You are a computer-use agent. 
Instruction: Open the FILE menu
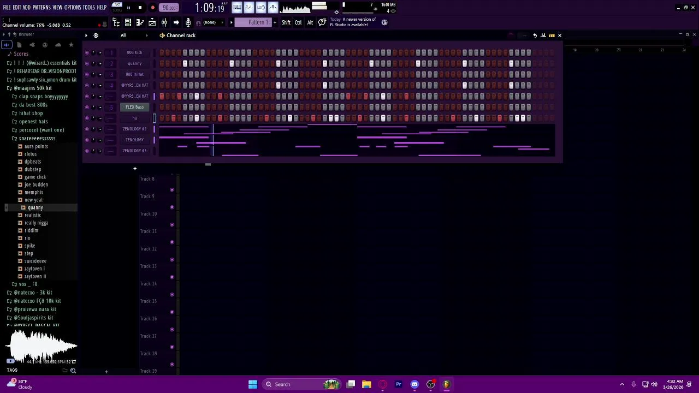(x=7, y=7)
